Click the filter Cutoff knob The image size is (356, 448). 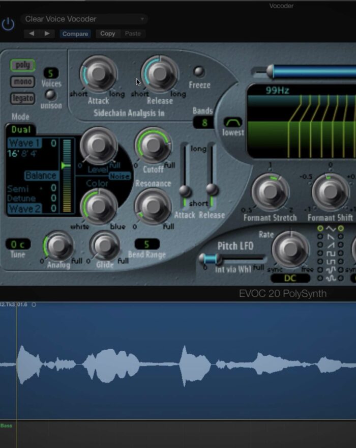click(x=153, y=146)
